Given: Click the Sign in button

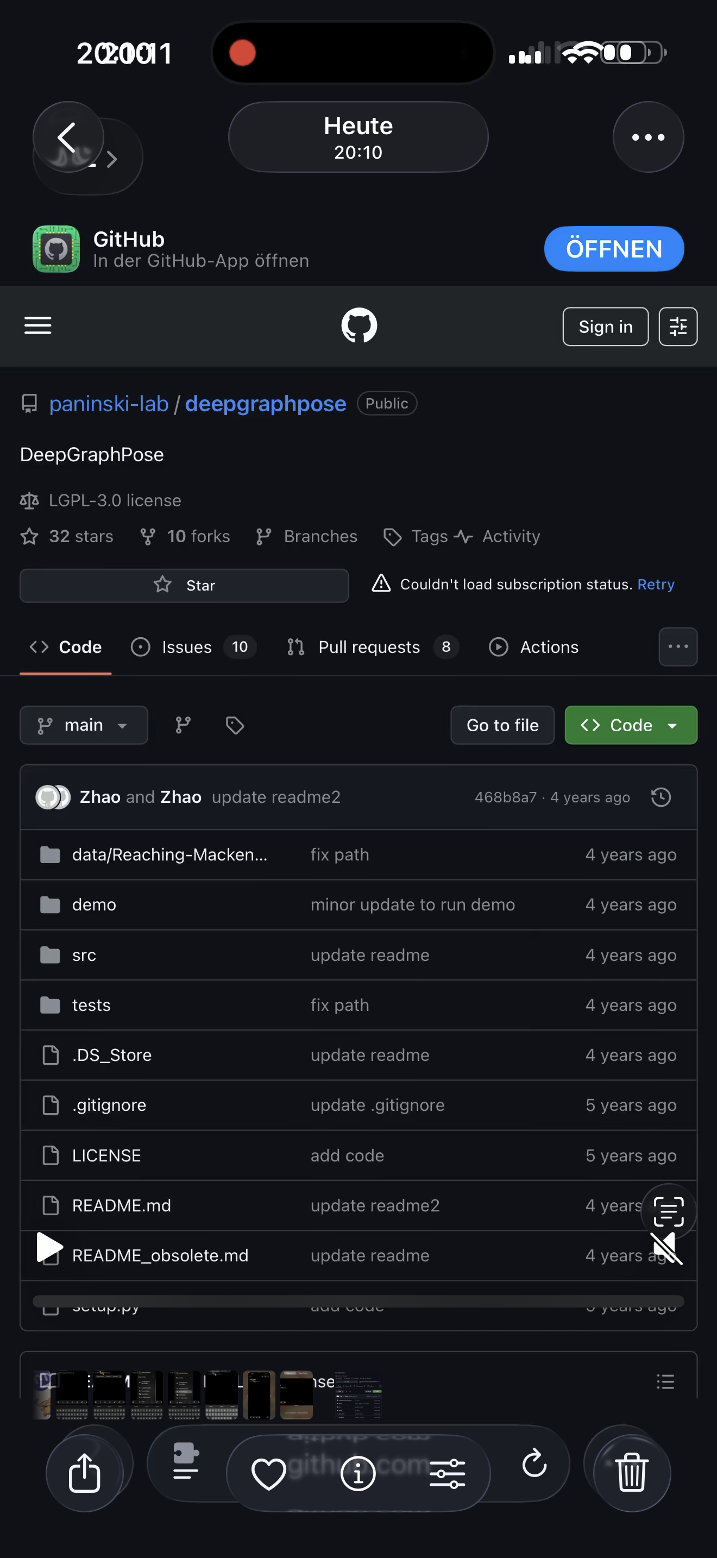Looking at the screenshot, I should tap(605, 326).
